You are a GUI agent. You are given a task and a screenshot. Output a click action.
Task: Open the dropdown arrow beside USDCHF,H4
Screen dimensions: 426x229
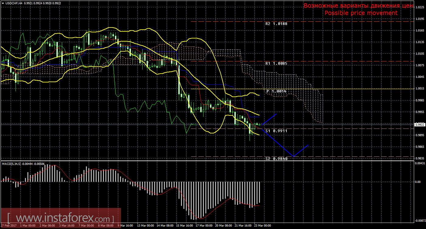3,3
